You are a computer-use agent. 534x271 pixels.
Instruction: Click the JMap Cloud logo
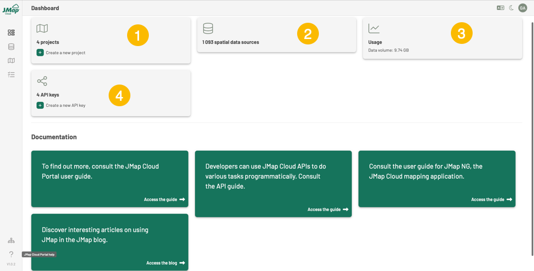tap(11, 9)
